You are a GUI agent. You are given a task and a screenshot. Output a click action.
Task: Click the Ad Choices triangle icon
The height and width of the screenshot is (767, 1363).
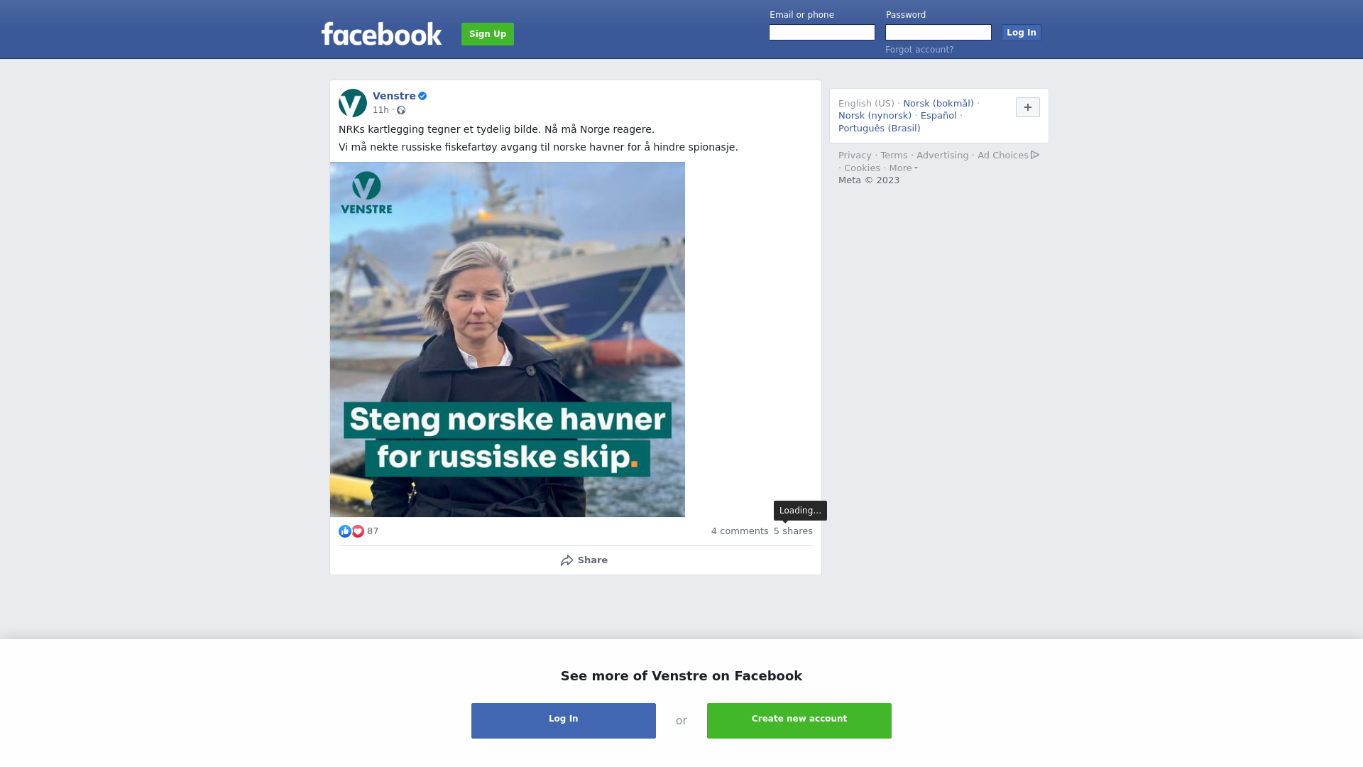click(x=1035, y=155)
